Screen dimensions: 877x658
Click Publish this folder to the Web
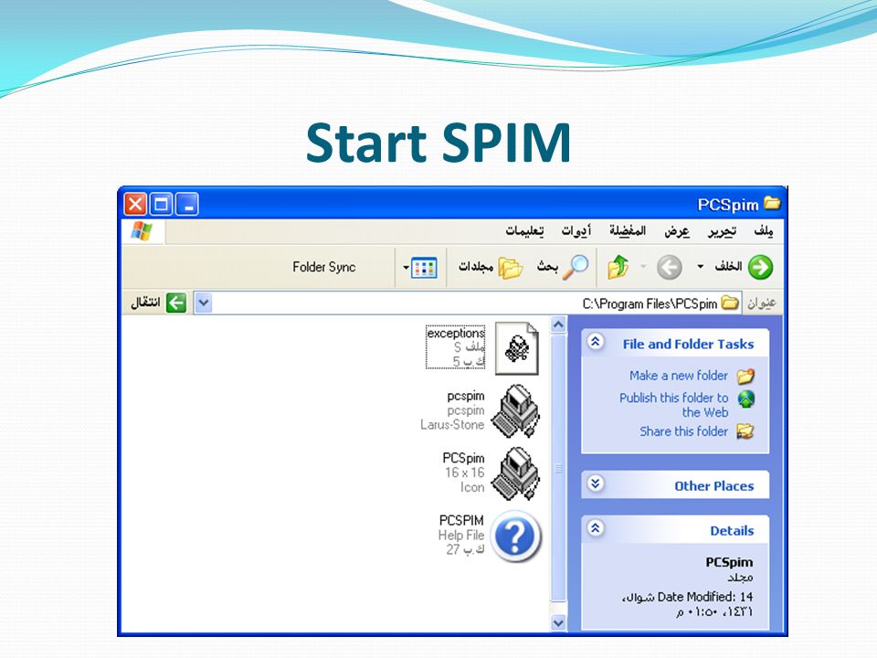[673, 405]
